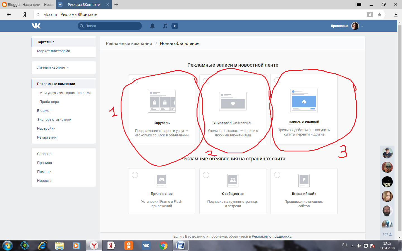The height and width of the screenshot is (251, 402).
Task: Open Internet Explorer from taskbar
Action: pyautogui.click(x=42, y=245)
